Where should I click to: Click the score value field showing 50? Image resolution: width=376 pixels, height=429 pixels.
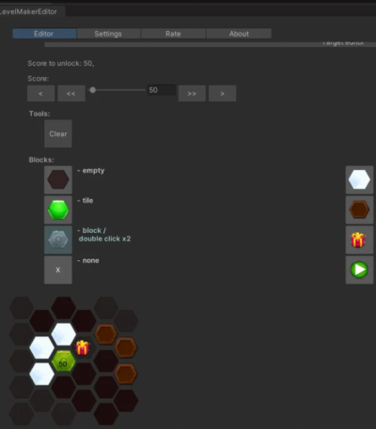click(x=162, y=90)
